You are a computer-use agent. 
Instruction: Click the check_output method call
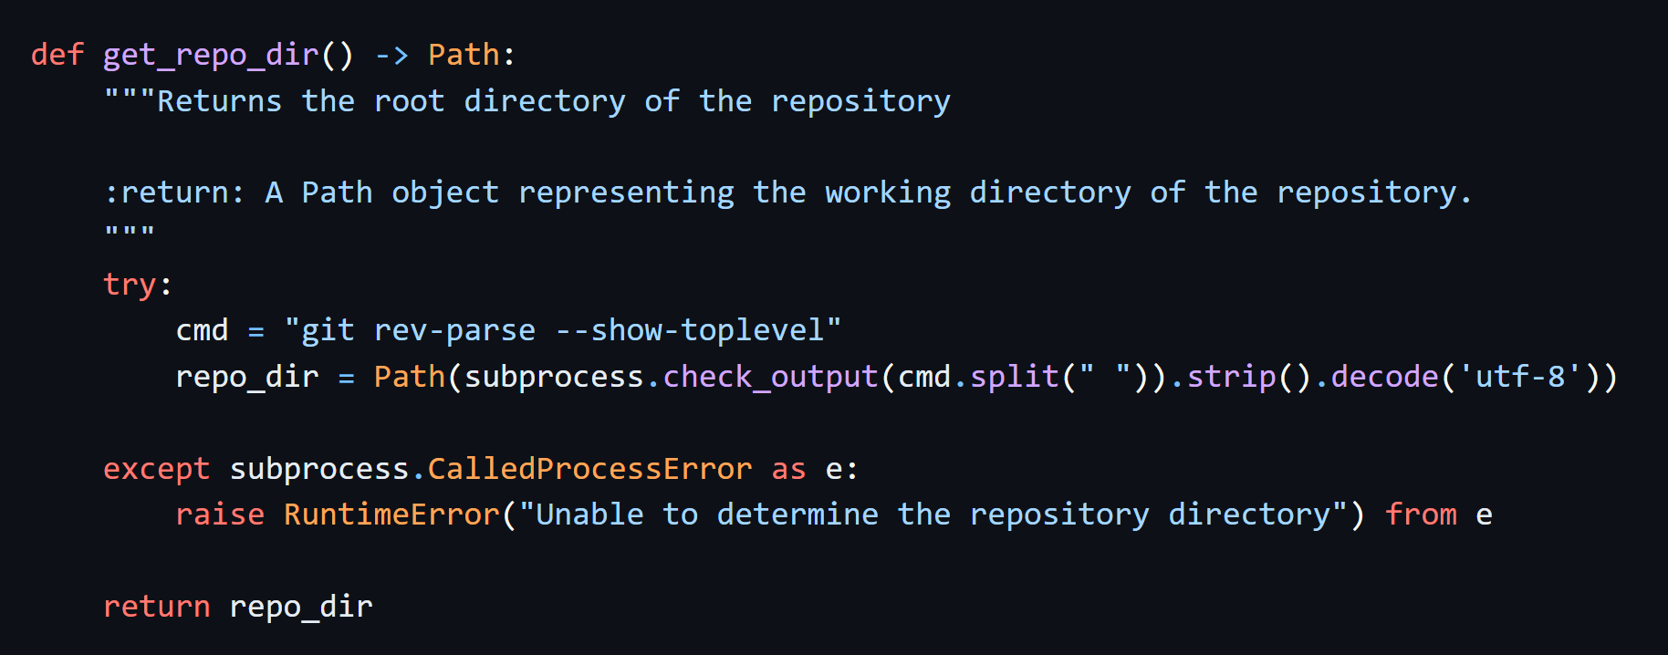(x=770, y=377)
